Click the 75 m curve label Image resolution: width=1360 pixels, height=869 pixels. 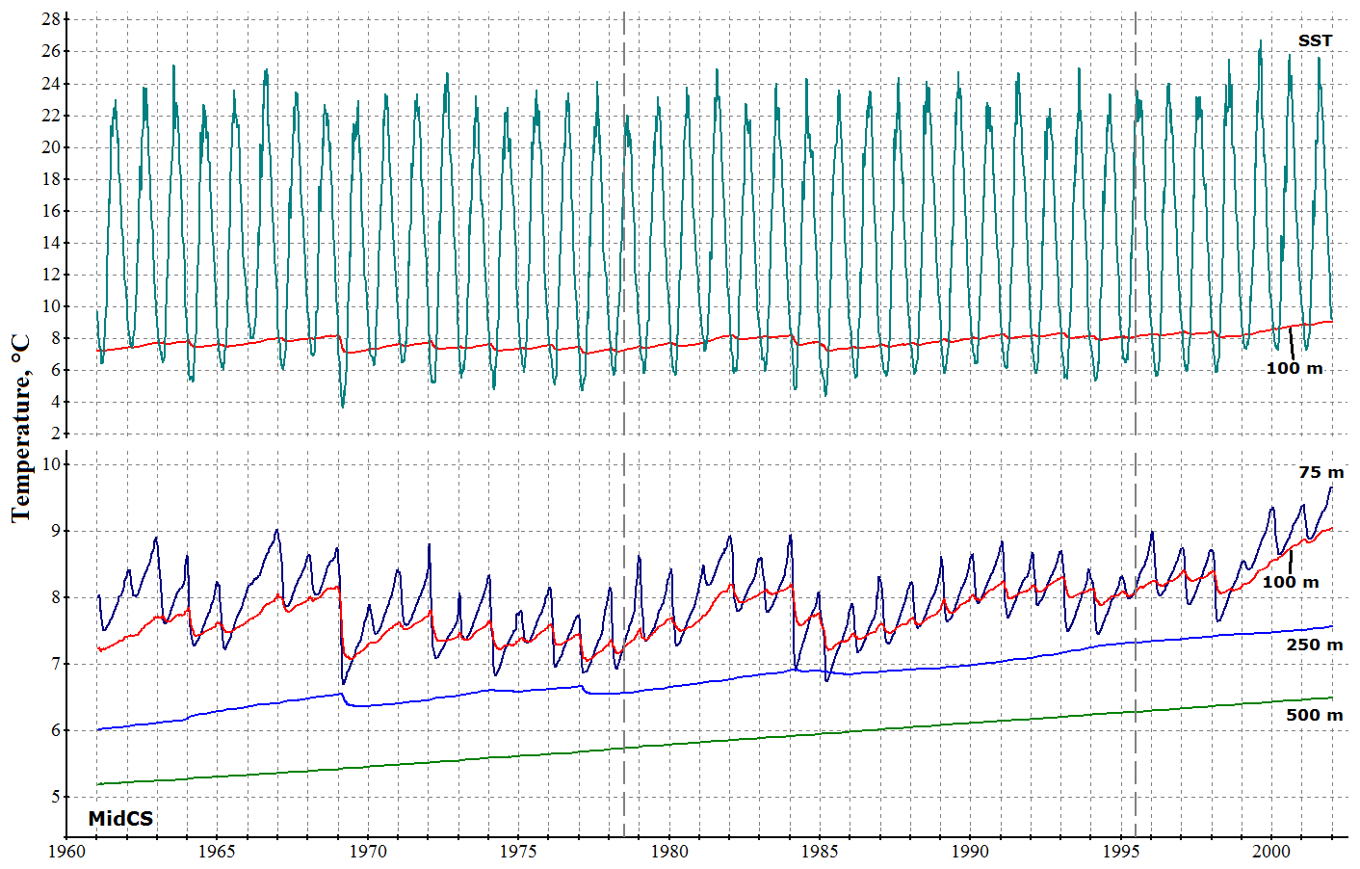1321,472
